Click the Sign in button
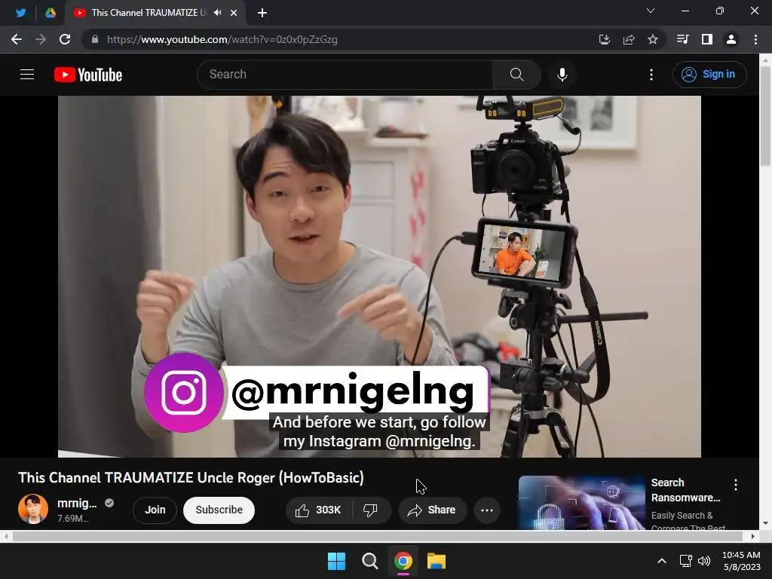The width and height of the screenshot is (772, 579). tap(709, 75)
